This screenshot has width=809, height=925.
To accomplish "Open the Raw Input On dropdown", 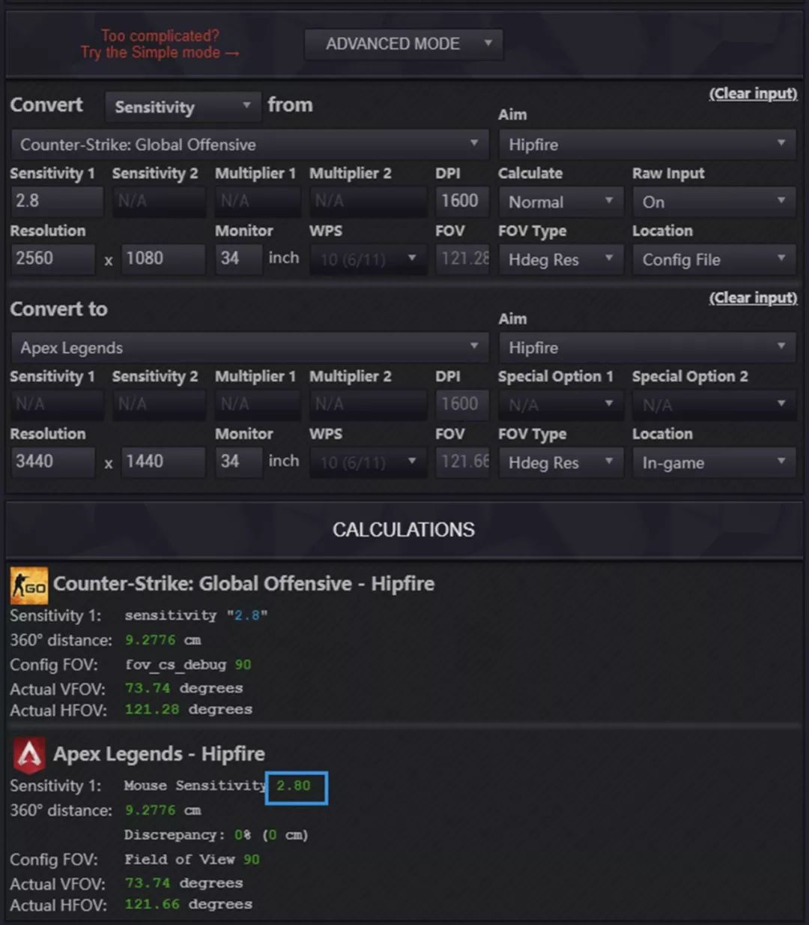I will (x=714, y=202).
